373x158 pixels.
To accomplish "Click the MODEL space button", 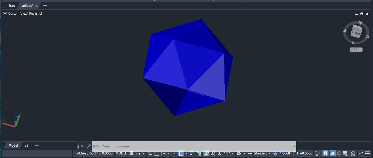I will (121, 153).
